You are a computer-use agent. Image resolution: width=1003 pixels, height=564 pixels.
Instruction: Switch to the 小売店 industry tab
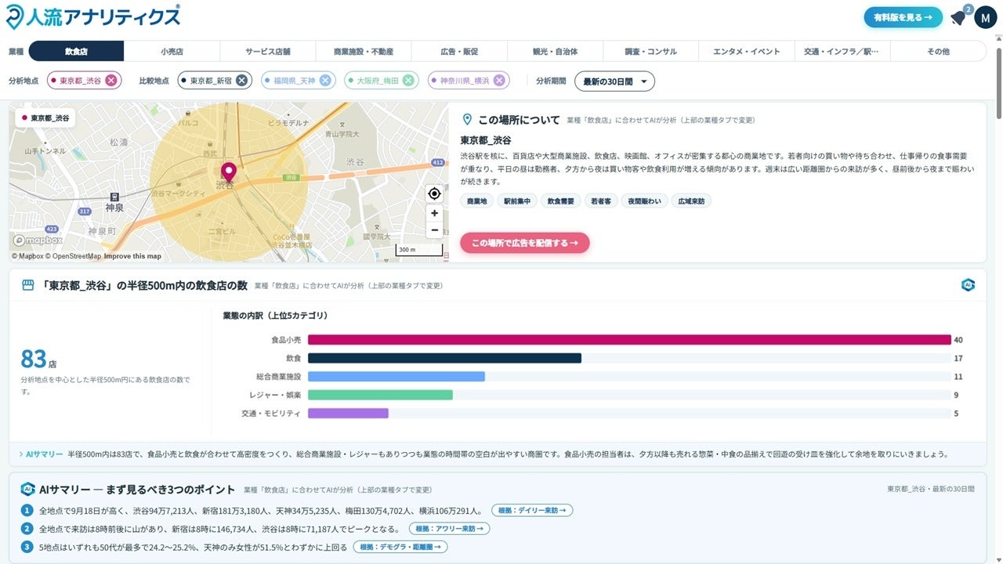point(172,52)
